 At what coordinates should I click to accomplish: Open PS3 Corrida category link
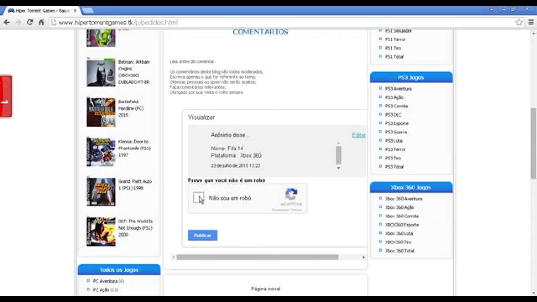click(x=396, y=106)
